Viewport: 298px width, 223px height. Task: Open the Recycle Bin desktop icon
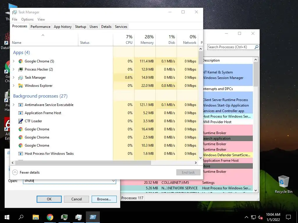283,184
